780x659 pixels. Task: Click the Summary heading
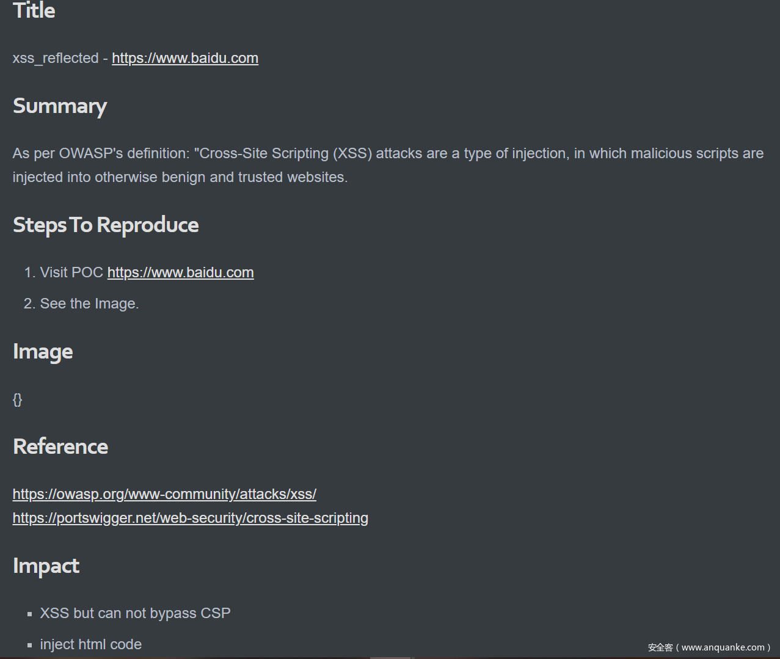click(60, 106)
